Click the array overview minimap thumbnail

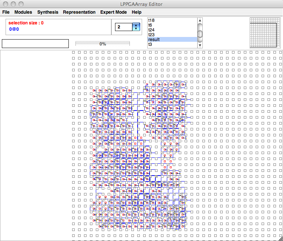(265, 33)
